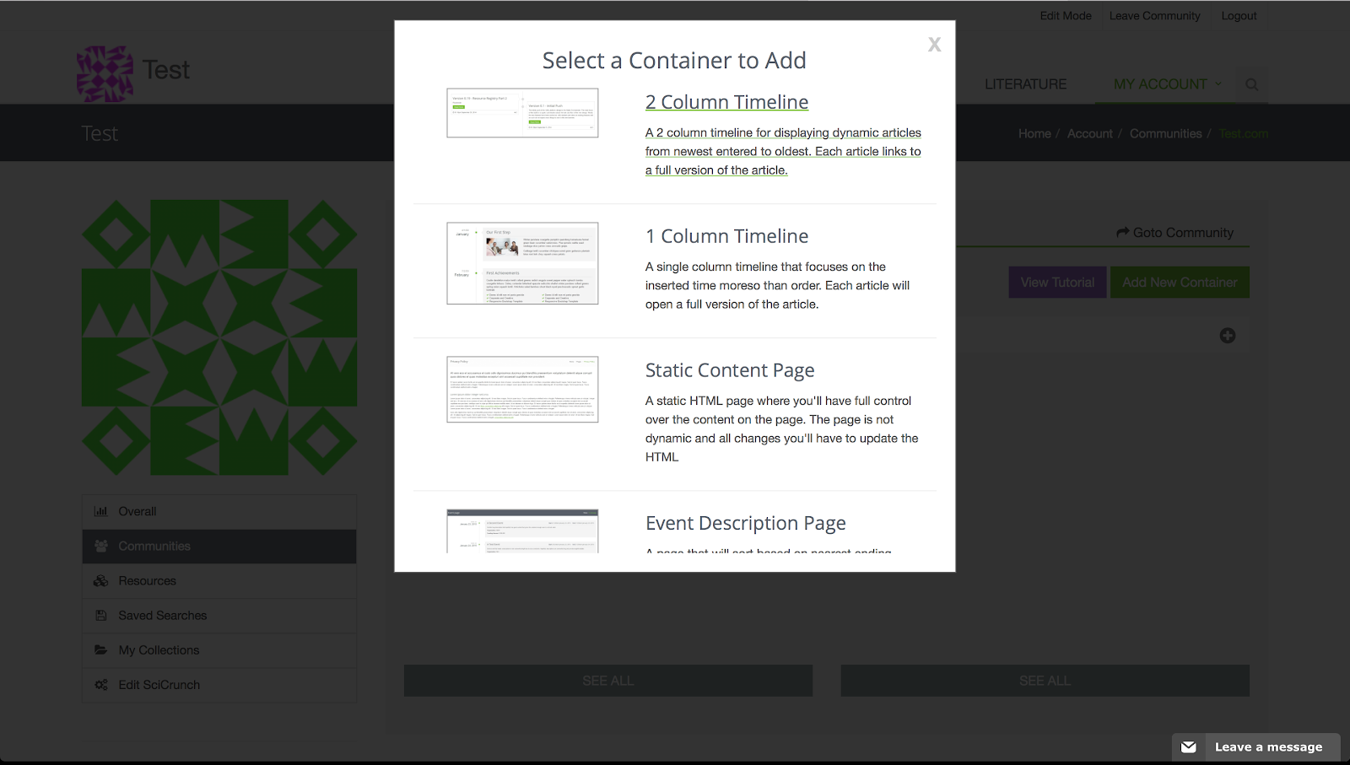Click the Test.com breadcrumb
1350x765 pixels.
tap(1244, 133)
